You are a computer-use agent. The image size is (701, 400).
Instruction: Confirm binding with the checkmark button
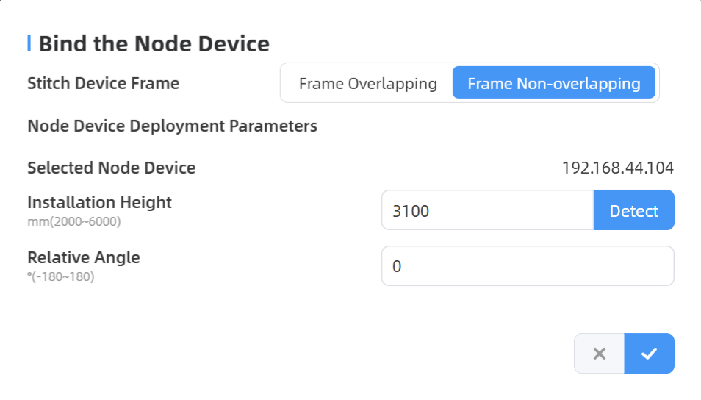point(649,354)
